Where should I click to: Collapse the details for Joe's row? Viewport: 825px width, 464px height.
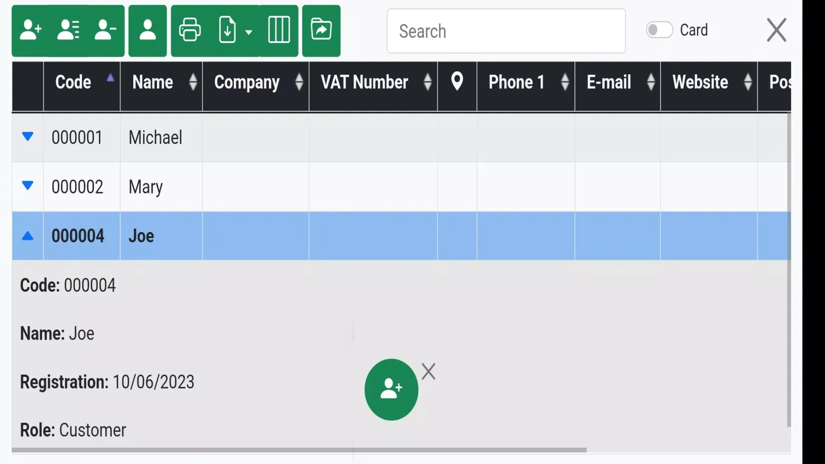click(x=27, y=236)
